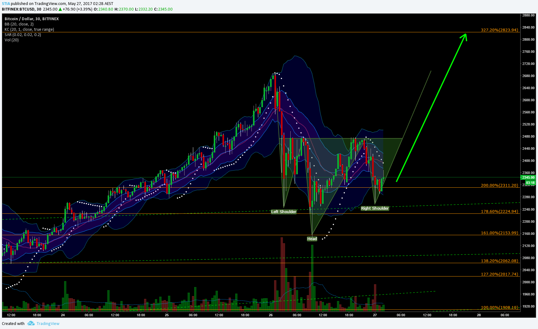Click the 178.60%(2224.94) Fibonacci label
Screen dimensions: 538x329
(x=499, y=212)
